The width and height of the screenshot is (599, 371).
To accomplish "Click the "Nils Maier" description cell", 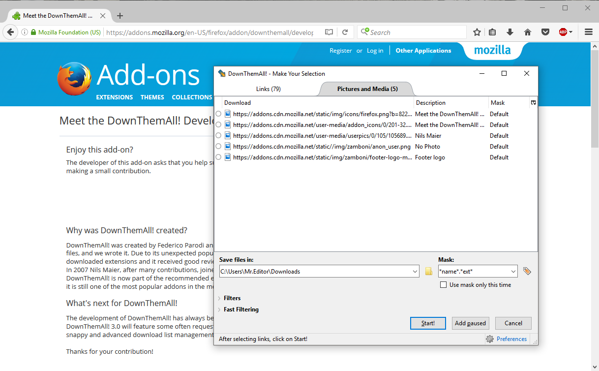I will click(428, 136).
